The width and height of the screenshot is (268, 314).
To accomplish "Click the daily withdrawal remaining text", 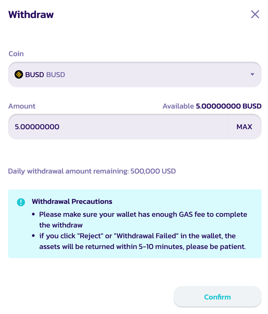I will [92, 171].
